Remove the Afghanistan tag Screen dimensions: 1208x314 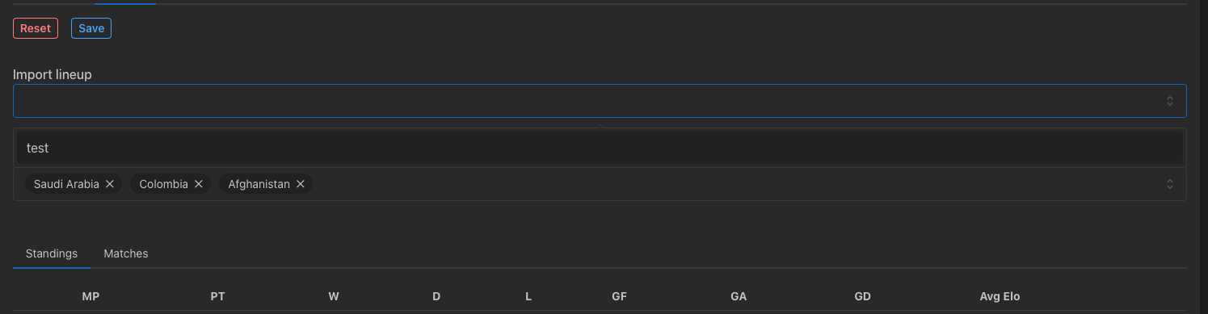coord(300,184)
